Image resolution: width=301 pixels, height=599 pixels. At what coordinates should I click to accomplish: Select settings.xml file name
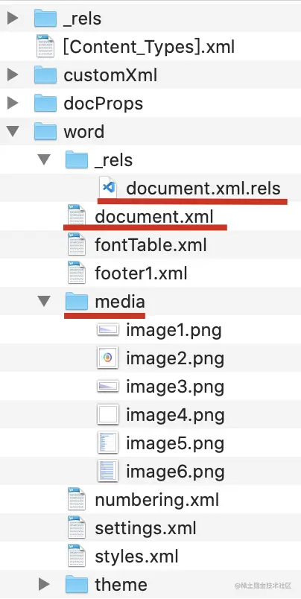click(145, 528)
